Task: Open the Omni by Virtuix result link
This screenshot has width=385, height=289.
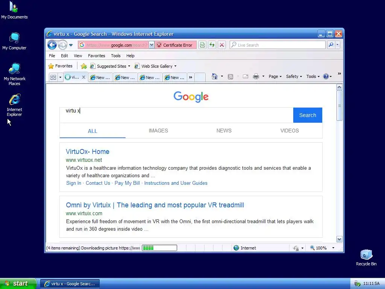Action: coord(155,205)
